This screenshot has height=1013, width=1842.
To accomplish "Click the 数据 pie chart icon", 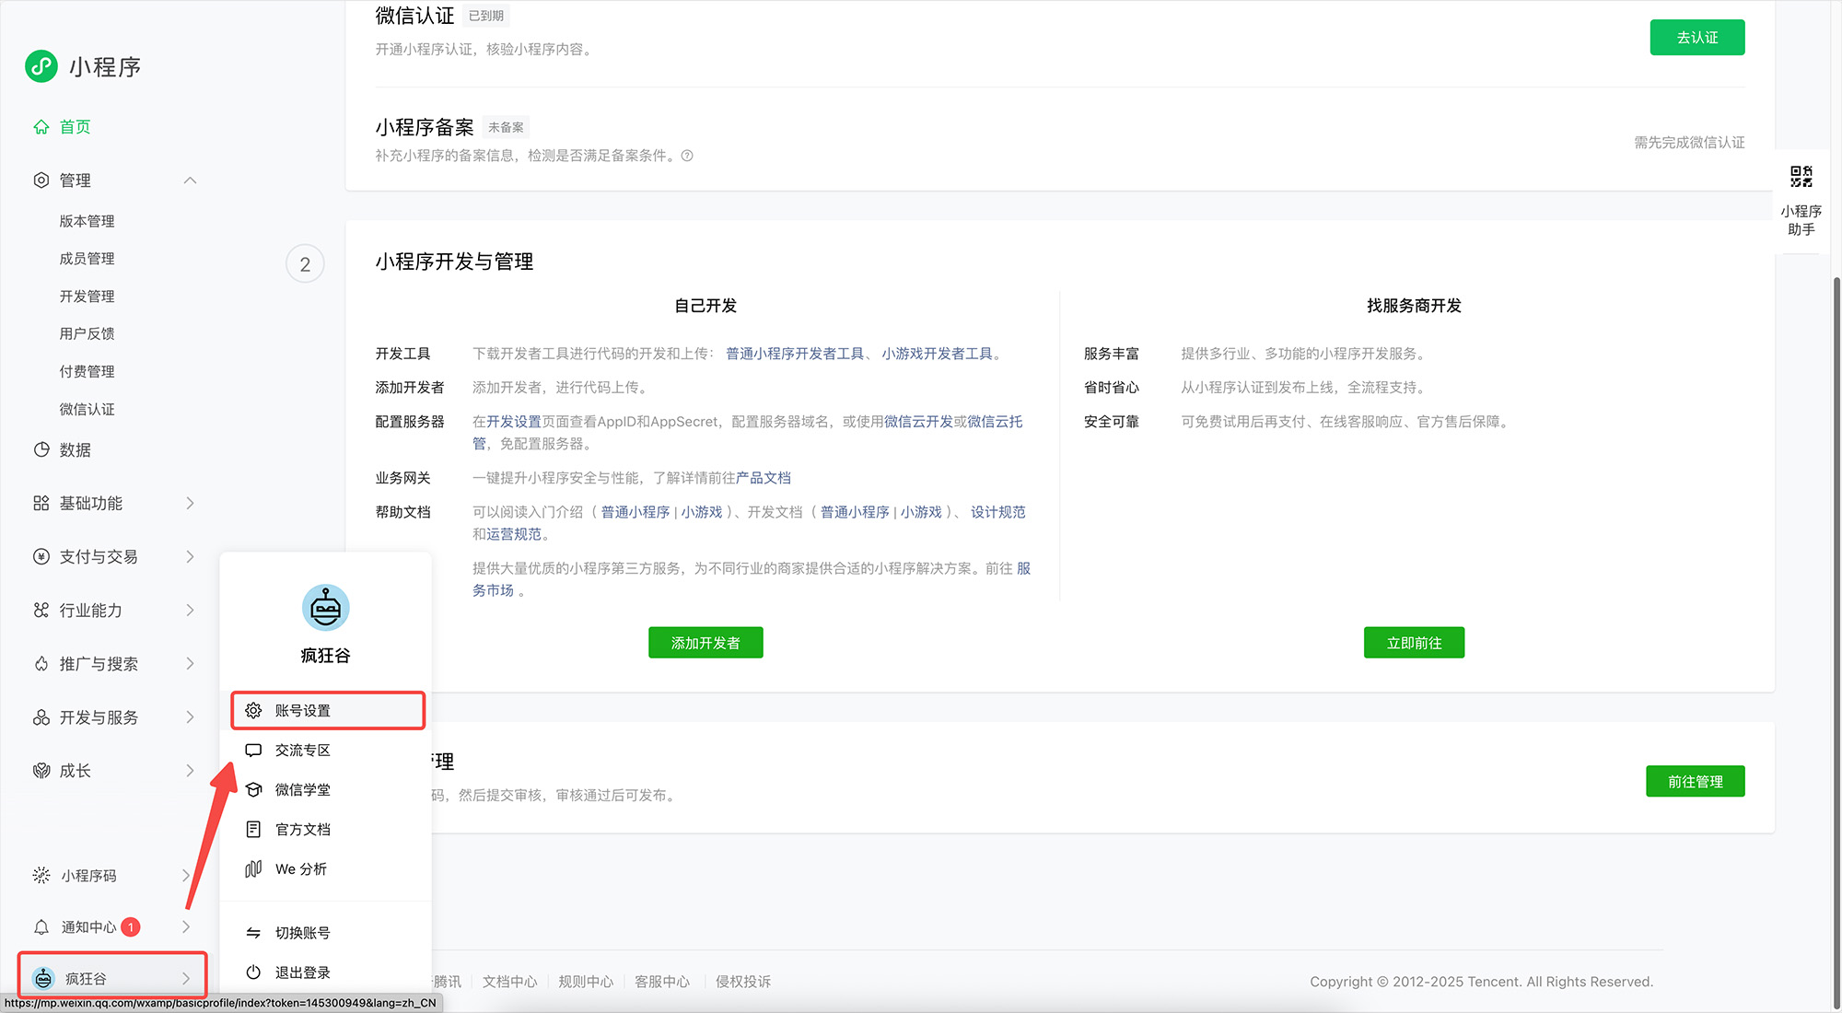I will pyautogui.click(x=41, y=449).
